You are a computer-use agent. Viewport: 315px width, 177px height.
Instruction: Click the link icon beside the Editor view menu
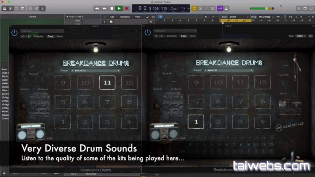311,36
